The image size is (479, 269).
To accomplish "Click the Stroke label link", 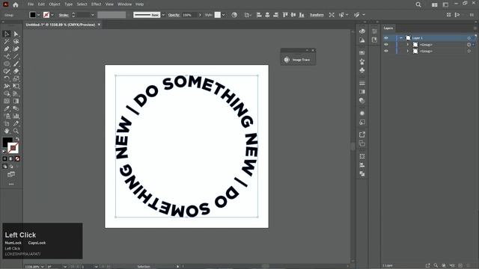I will coord(64,15).
